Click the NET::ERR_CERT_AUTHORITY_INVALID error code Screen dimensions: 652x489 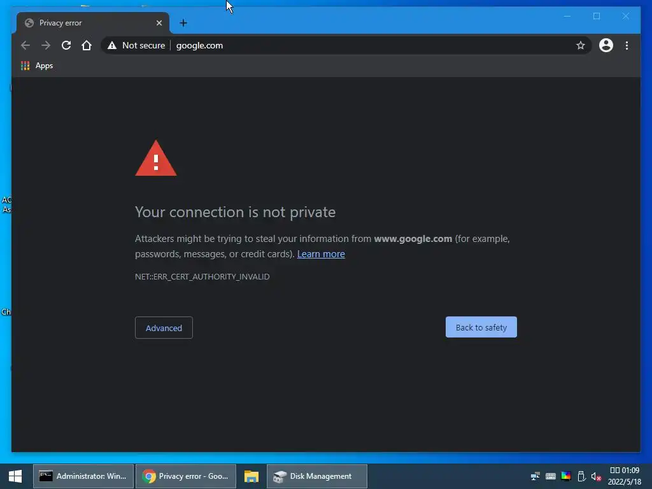click(x=202, y=276)
